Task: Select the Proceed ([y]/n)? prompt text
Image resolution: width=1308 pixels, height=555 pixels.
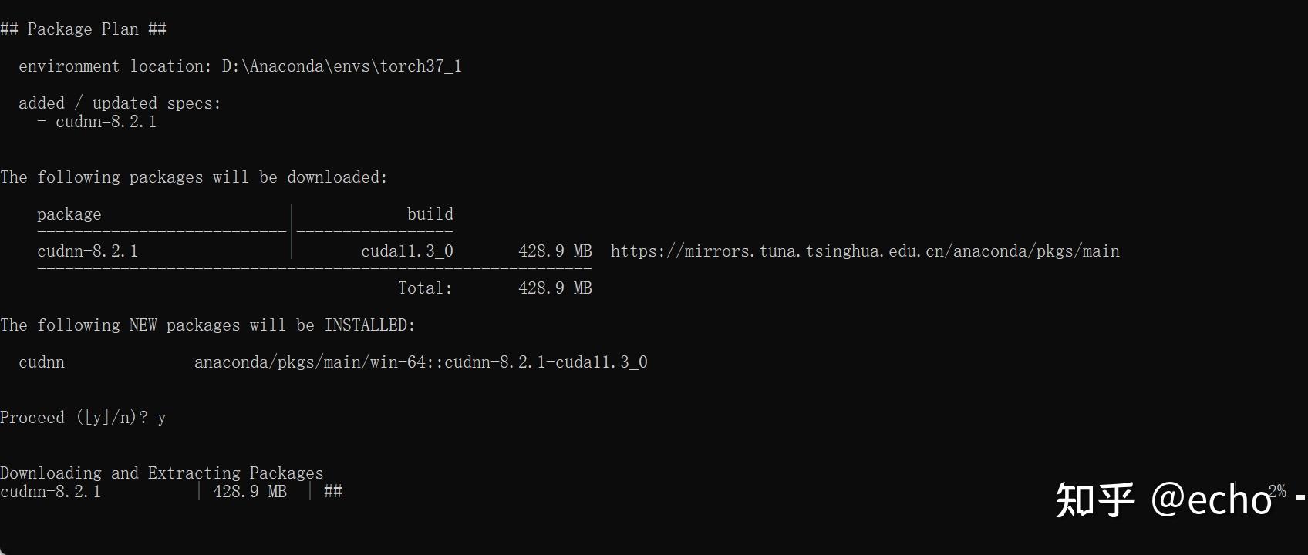Action: point(74,418)
